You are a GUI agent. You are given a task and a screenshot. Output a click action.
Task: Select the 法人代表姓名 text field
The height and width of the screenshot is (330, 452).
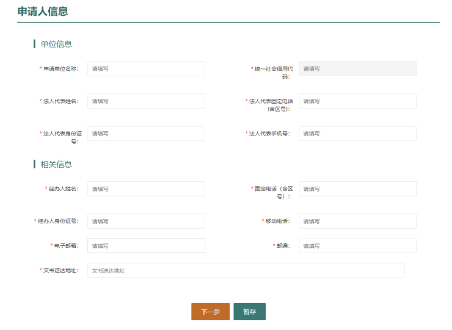pos(146,101)
